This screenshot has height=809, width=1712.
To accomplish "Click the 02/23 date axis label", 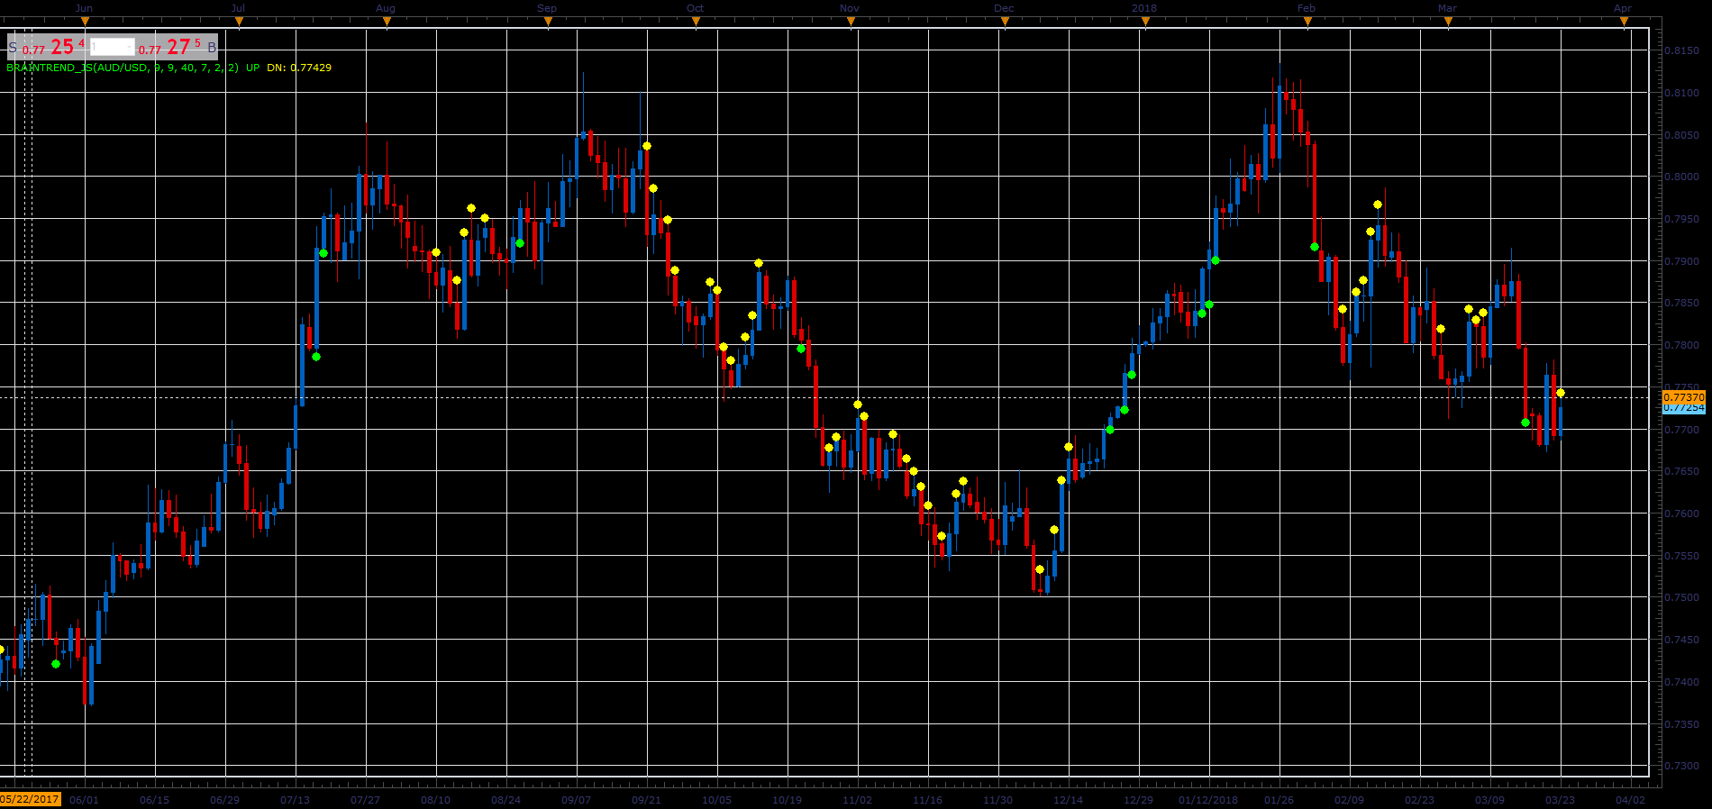I will (x=1420, y=800).
